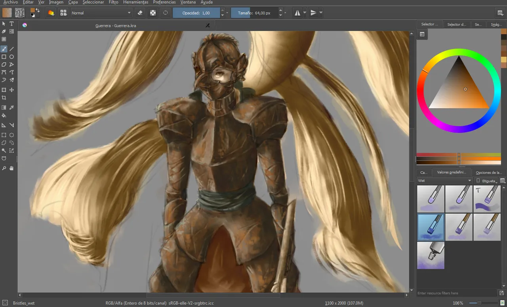Open the brush preset chooser grid
This screenshot has width=507, height=307.
click(x=63, y=13)
